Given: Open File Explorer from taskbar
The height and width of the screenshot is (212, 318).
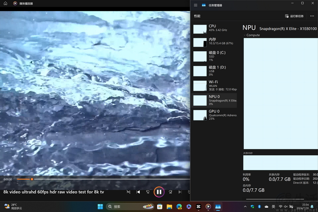Looking at the screenshot, I should click(169, 206).
